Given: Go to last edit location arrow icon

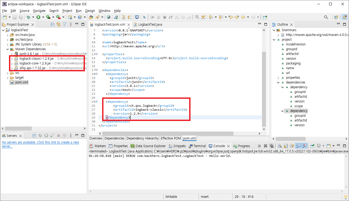Looking at the screenshot, I should coord(231,17).
